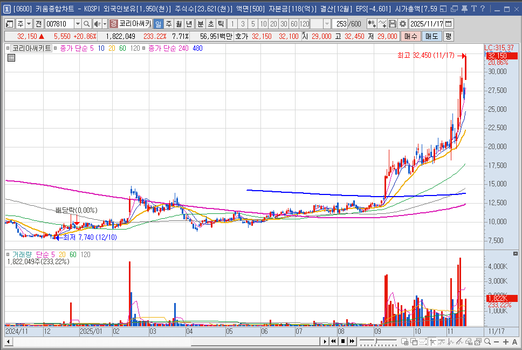Click the stock code input 007810

pos(60,24)
